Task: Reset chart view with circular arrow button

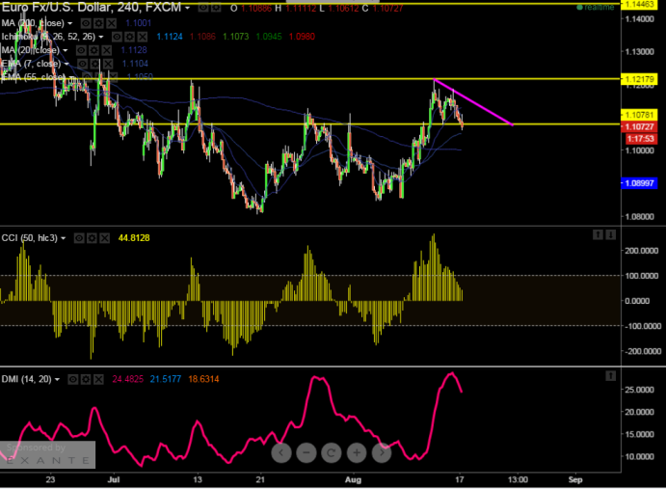Action: click(x=332, y=452)
